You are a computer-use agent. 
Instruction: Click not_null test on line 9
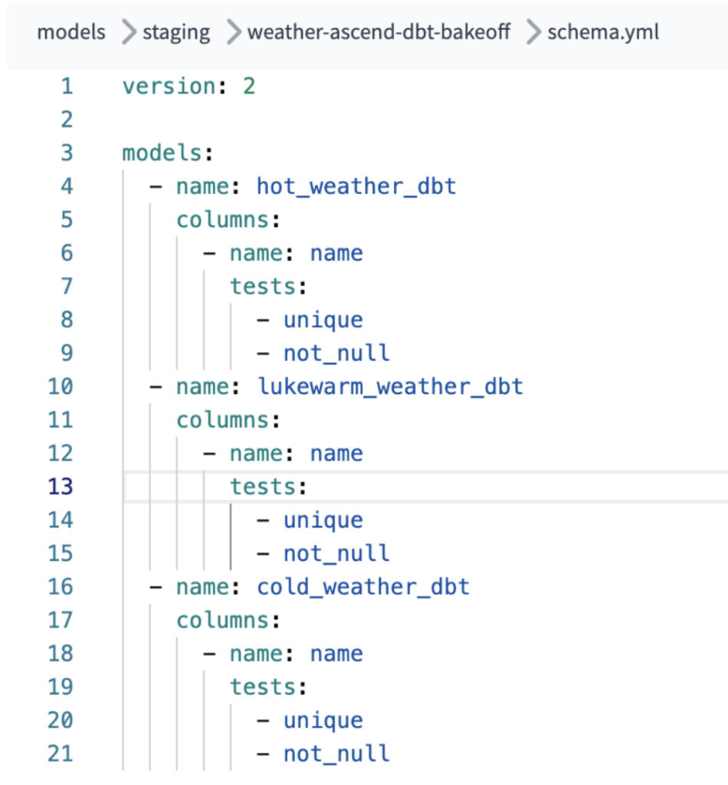pyautogui.click(x=336, y=353)
